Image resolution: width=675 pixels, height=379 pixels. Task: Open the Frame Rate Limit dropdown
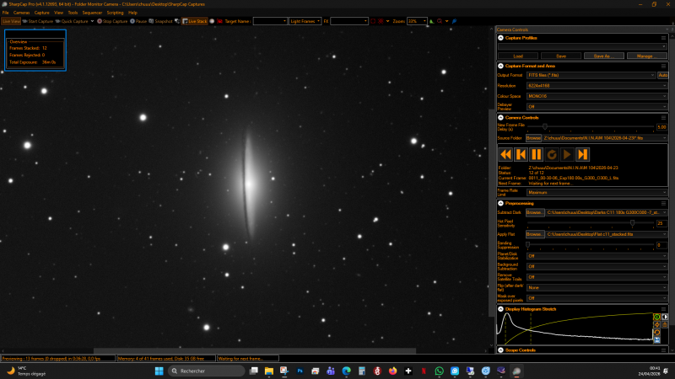click(x=597, y=193)
